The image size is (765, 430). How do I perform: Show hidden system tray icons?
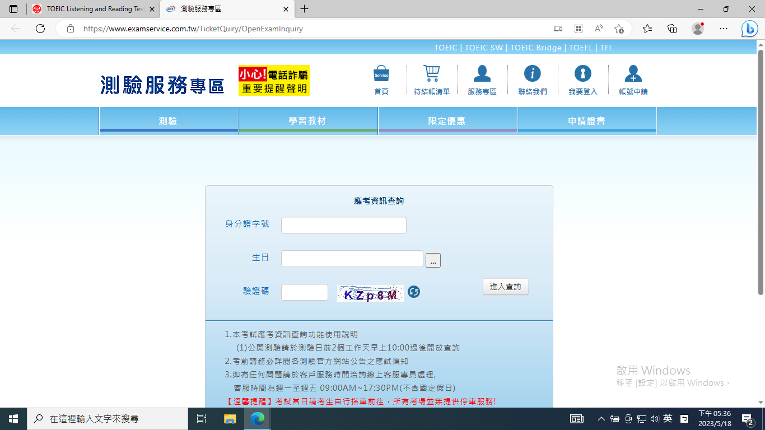(x=601, y=419)
